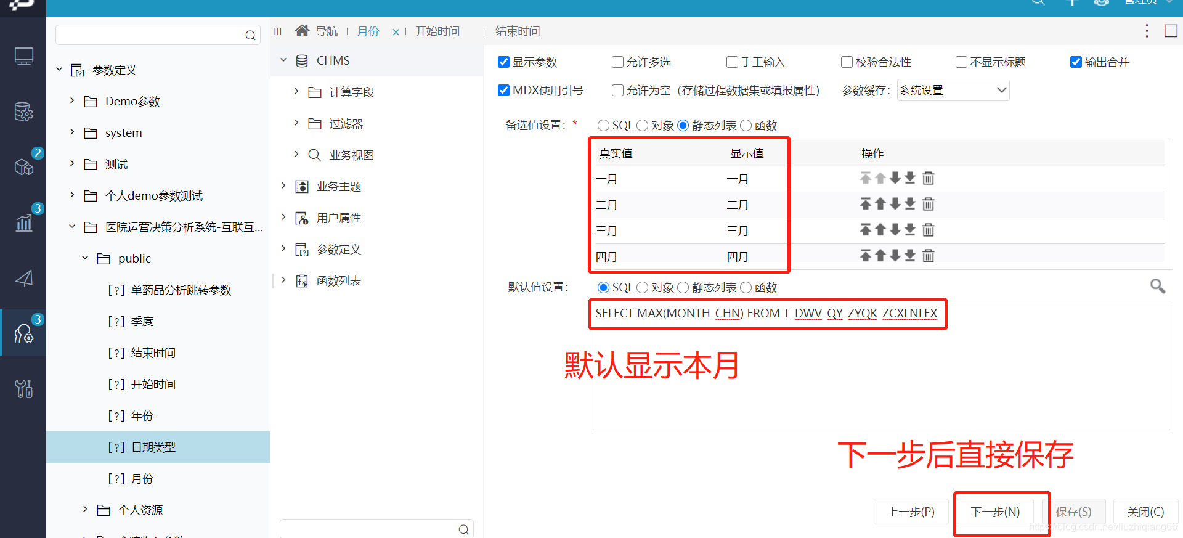This screenshot has height=538, width=1183.
Task: Enable the 不显示标题 checkbox
Action: click(961, 62)
